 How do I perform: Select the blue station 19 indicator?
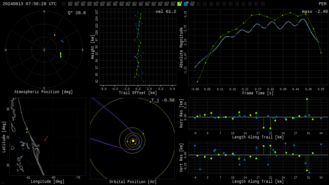(186, 4)
